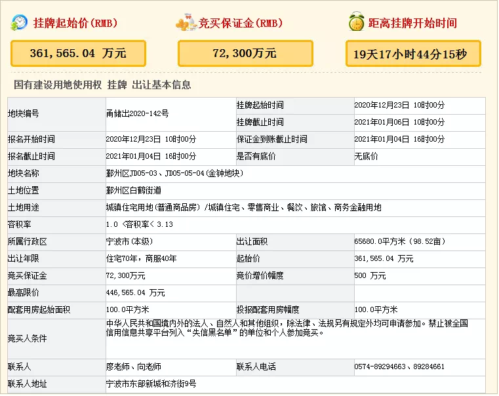
Task: Click the 地块编号 label cell
Action: tap(56, 114)
